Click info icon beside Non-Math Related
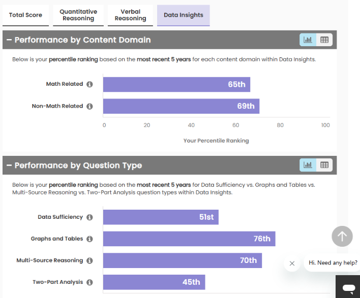The width and height of the screenshot is (360, 298). tap(89, 107)
